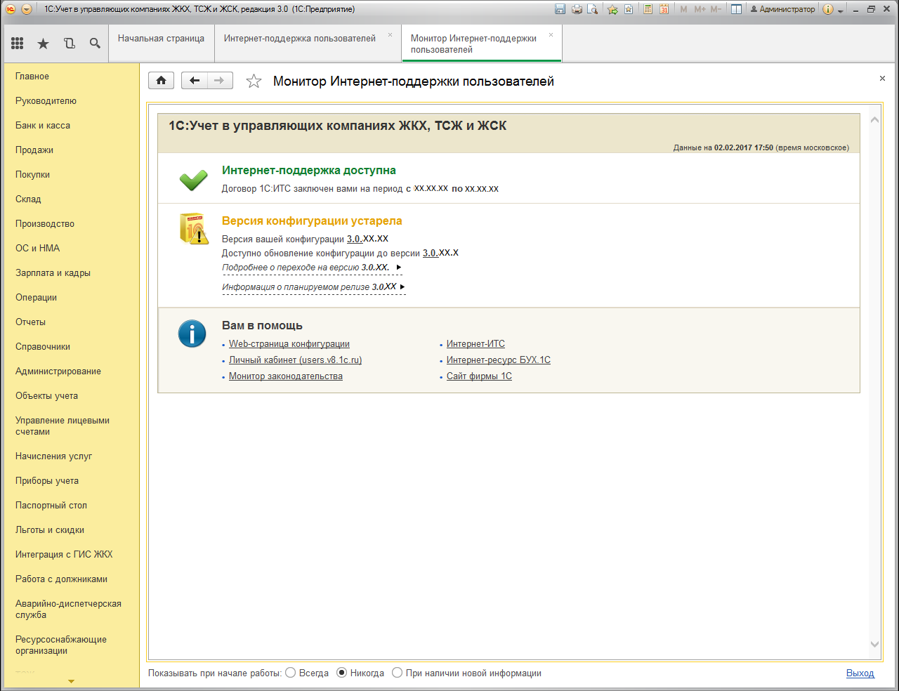Click the print icon in the title toolbar
Viewport: 899px width, 691px height.
tap(577, 9)
